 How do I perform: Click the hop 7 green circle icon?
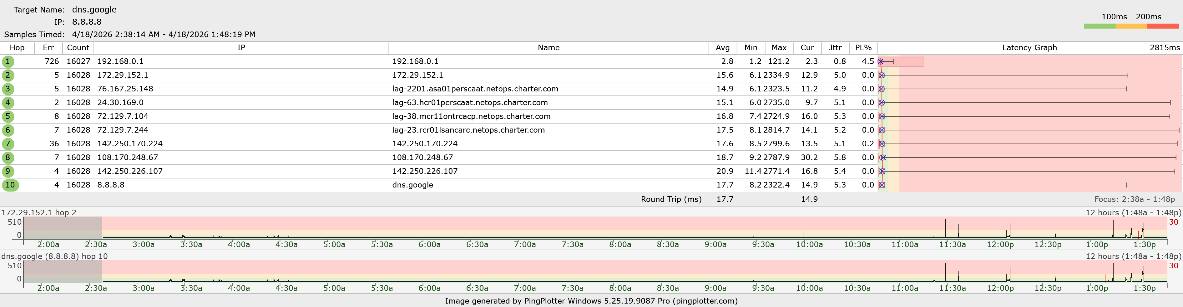(8, 144)
